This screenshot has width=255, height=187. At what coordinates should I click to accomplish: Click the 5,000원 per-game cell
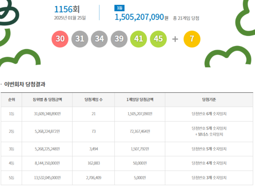[x=140, y=178]
